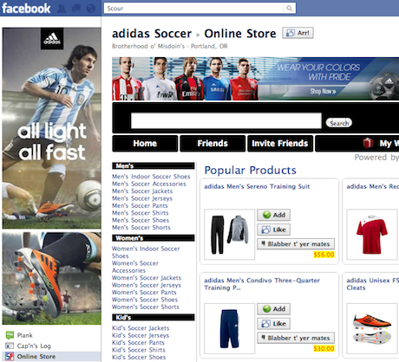Open the Invite Friends tab

(x=280, y=144)
